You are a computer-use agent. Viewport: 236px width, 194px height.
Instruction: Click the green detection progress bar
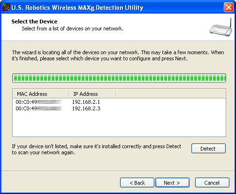click(119, 78)
